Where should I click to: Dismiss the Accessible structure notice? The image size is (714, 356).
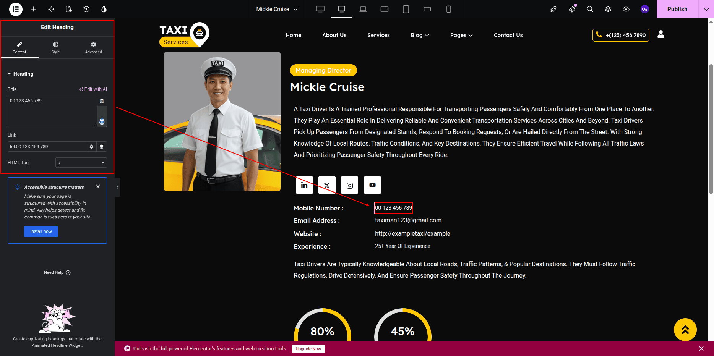98,187
